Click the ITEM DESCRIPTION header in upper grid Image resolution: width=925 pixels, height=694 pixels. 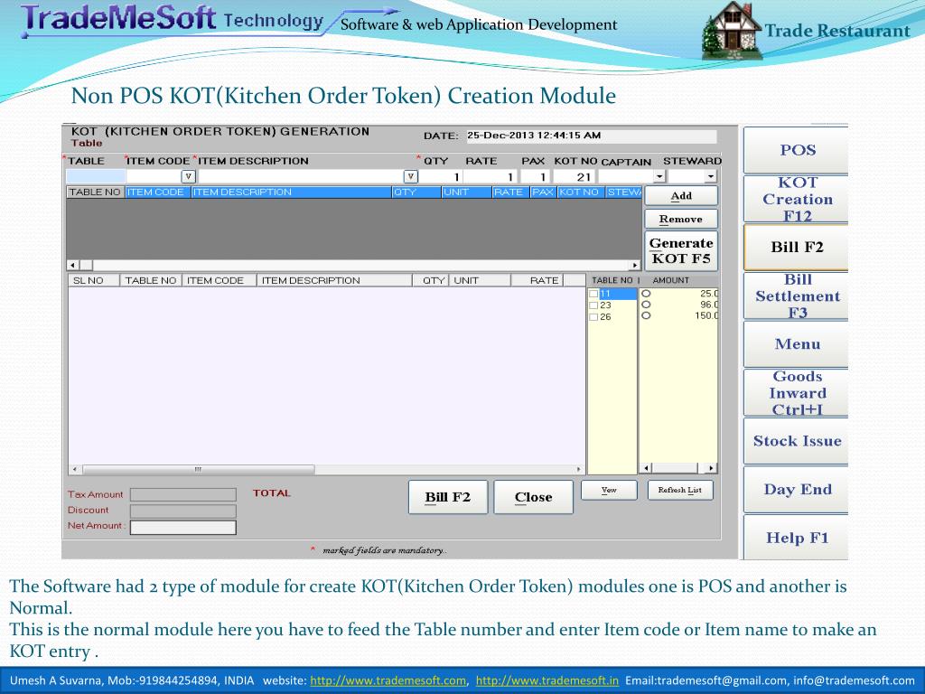[291, 192]
